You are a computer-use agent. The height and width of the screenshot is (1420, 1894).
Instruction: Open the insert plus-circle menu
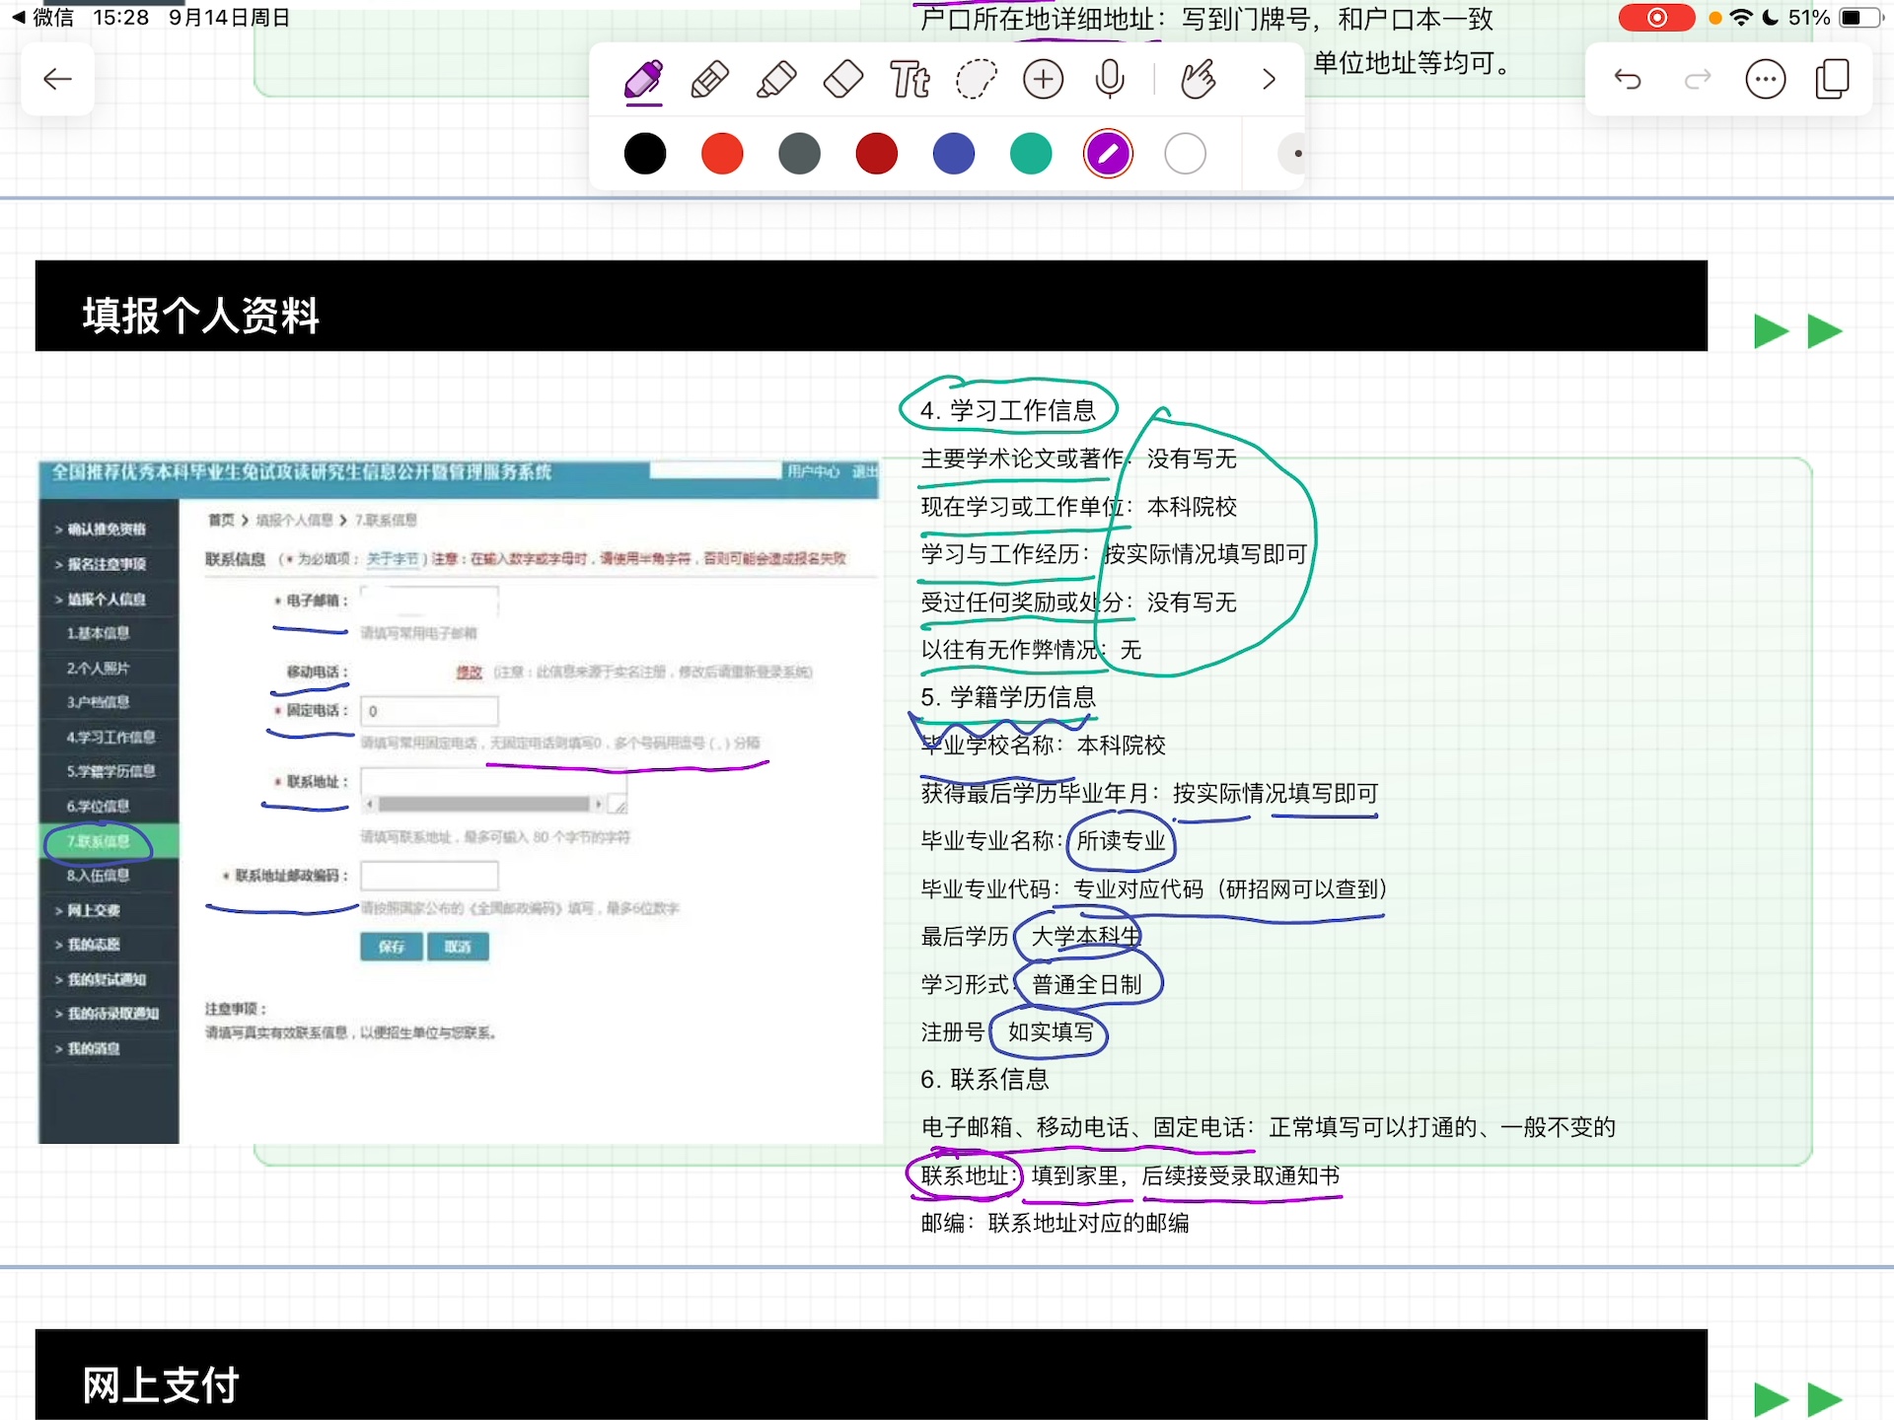1044,80
